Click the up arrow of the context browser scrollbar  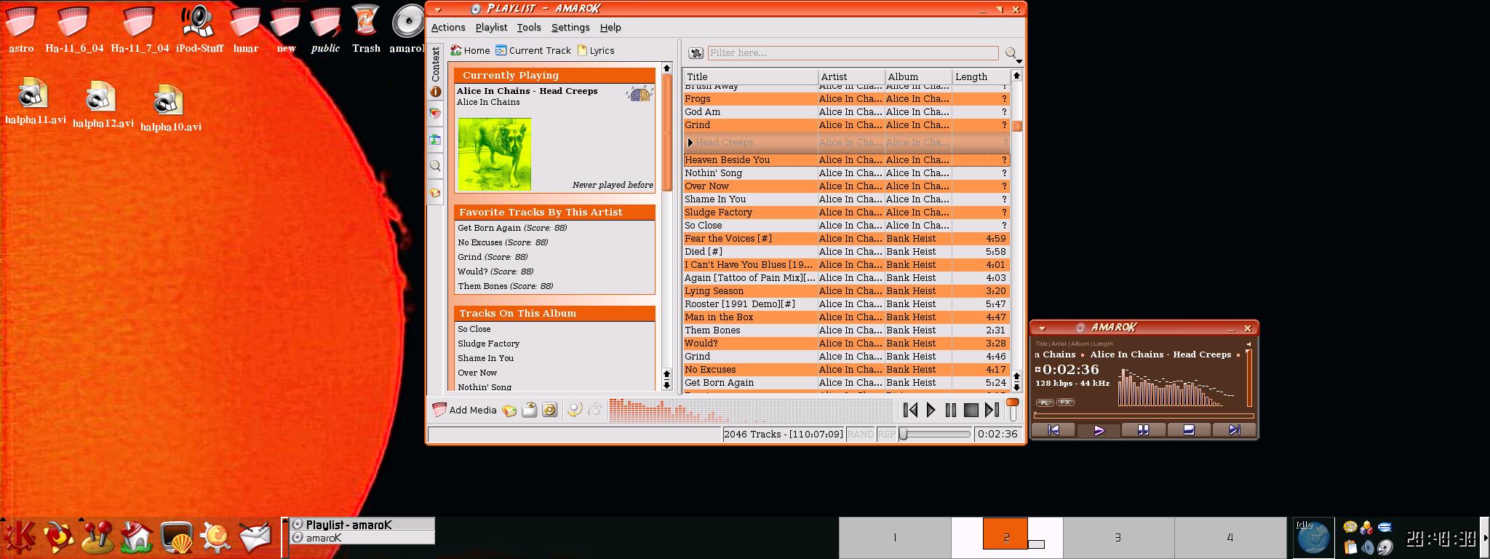point(666,68)
